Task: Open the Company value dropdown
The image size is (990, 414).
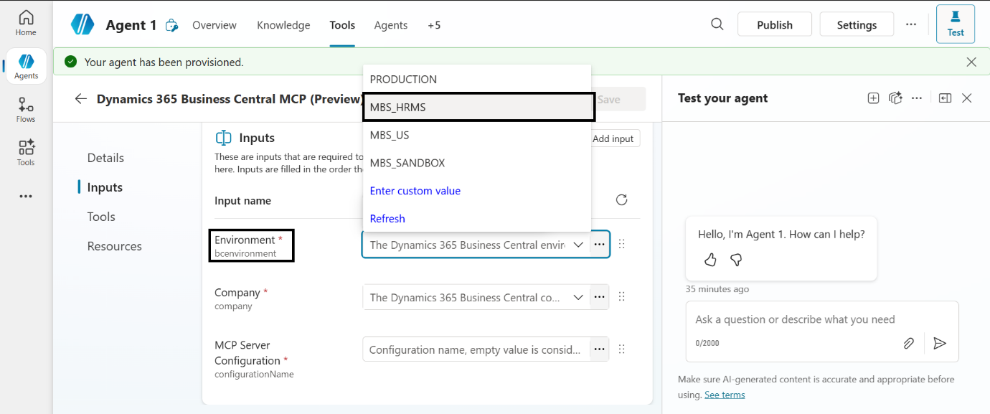Action: [x=579, y=296]
